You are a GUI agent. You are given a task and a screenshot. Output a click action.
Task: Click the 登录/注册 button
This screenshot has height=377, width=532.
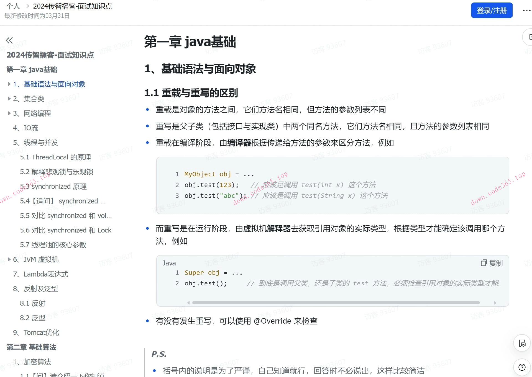(x=492, y=11)
